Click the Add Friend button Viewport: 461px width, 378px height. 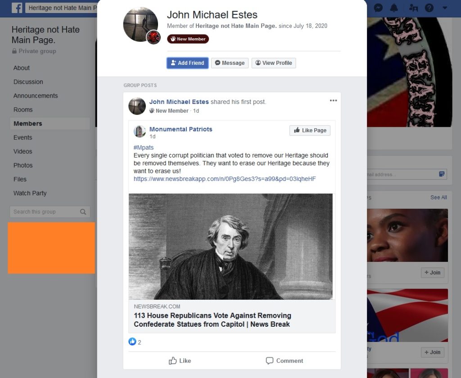(x=188, y=63)
